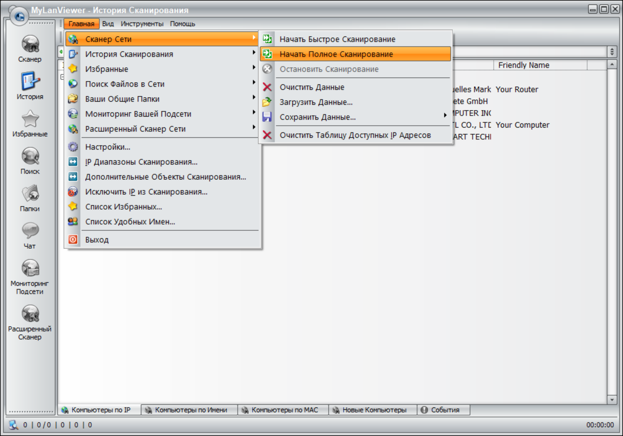Switch to Компьютеры по Имени tab
This screenshot has height=436, width=623.
189,410
